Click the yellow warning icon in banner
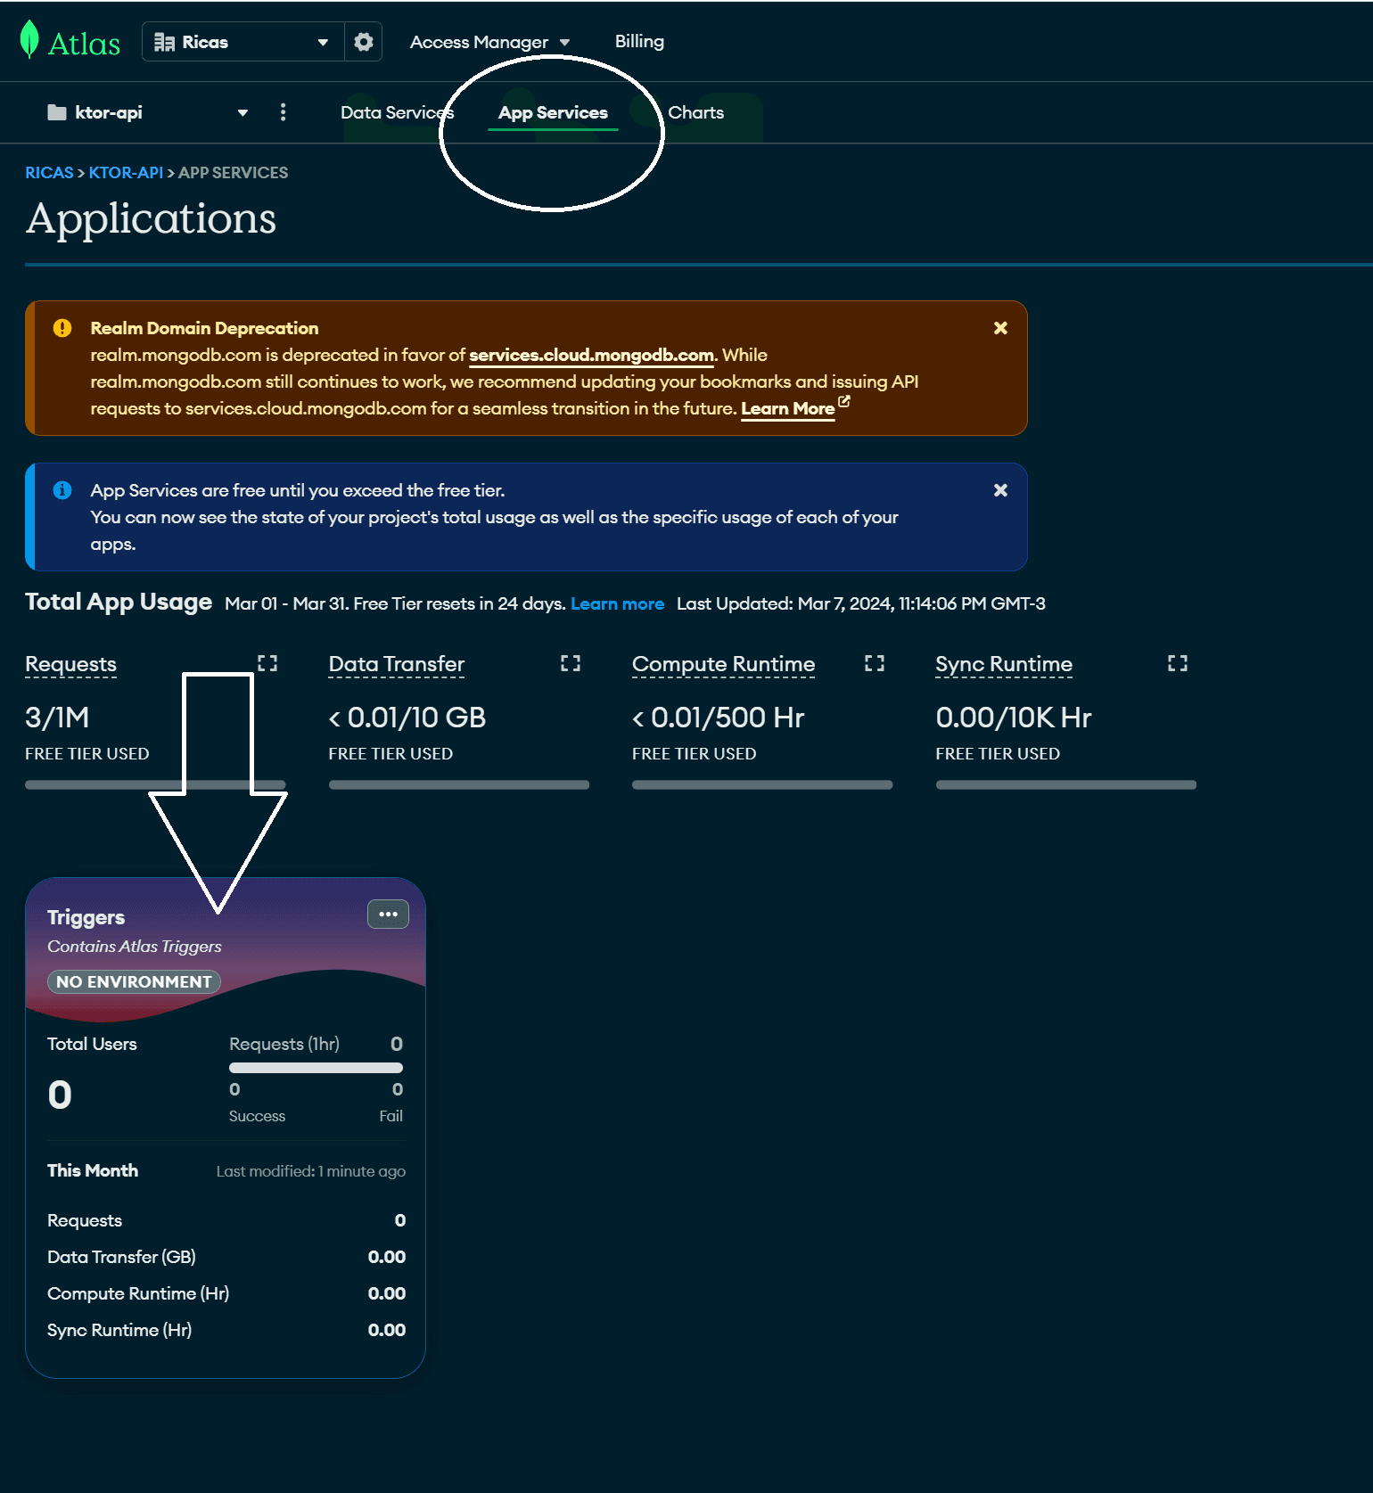The image size is (1373, 1493). coord(62,328)
